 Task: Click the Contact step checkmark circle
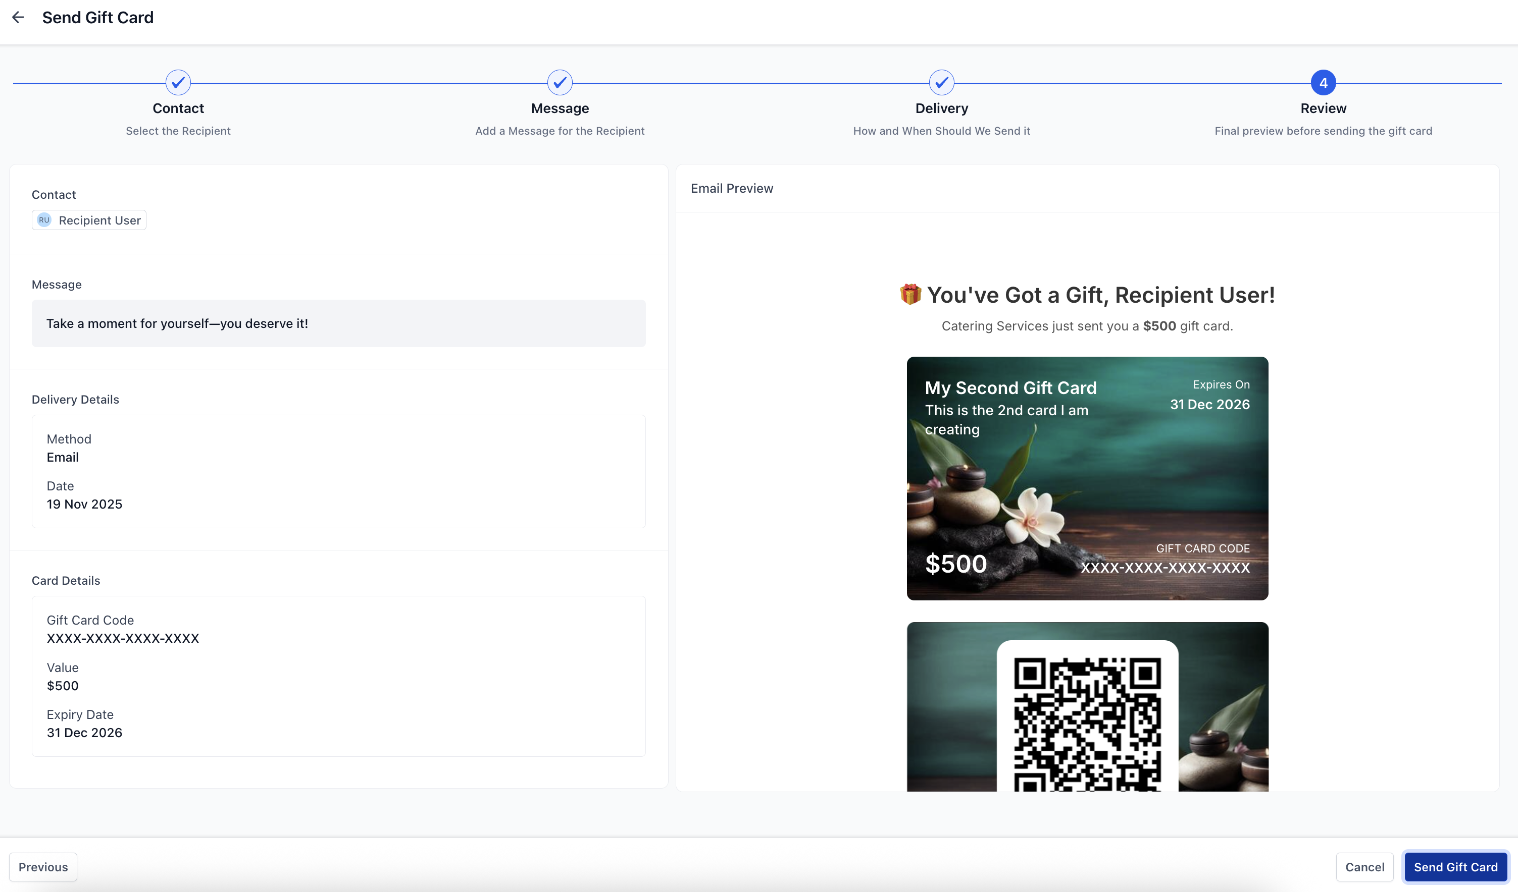(178, 83)
